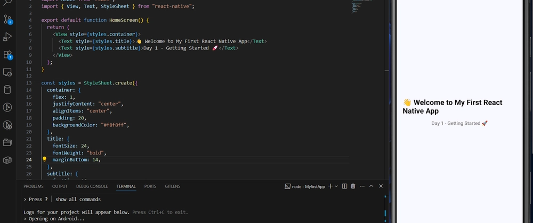This screenshot has height=223, width=533.
Task: Click "Welcome to My First React Native App" in code
Action: coord(196,41)
